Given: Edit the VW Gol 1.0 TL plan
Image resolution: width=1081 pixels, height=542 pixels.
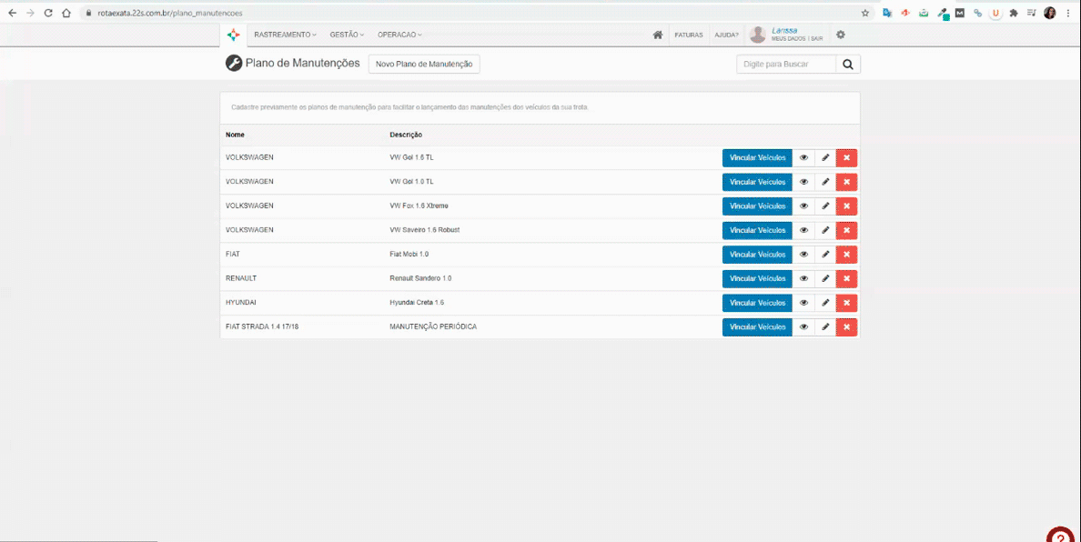Looking at the screenshot, I should [825, 182].
